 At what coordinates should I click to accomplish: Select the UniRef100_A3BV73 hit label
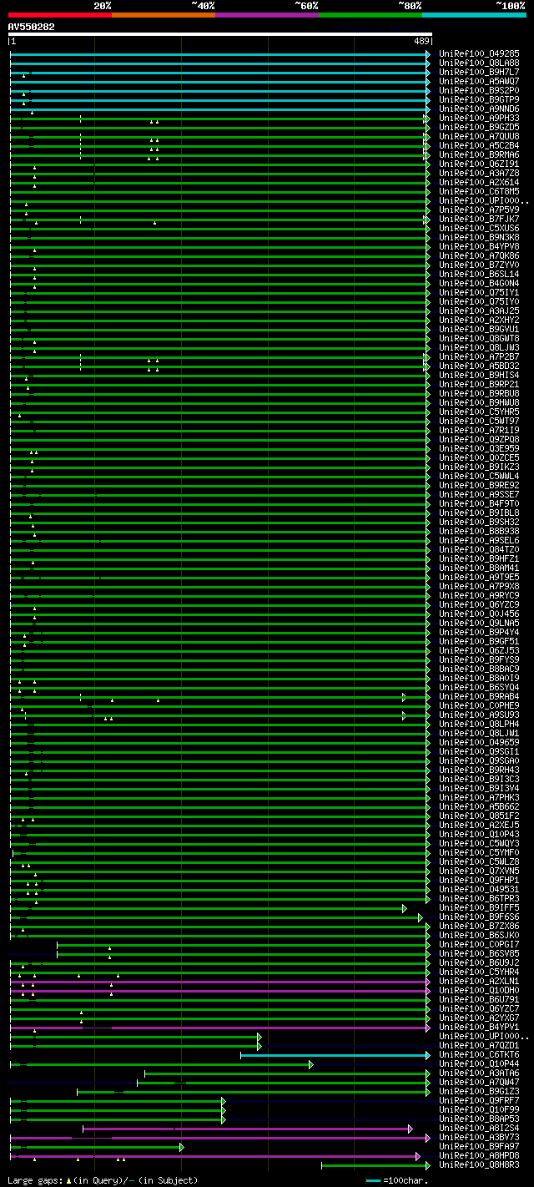click(478, 1138)
